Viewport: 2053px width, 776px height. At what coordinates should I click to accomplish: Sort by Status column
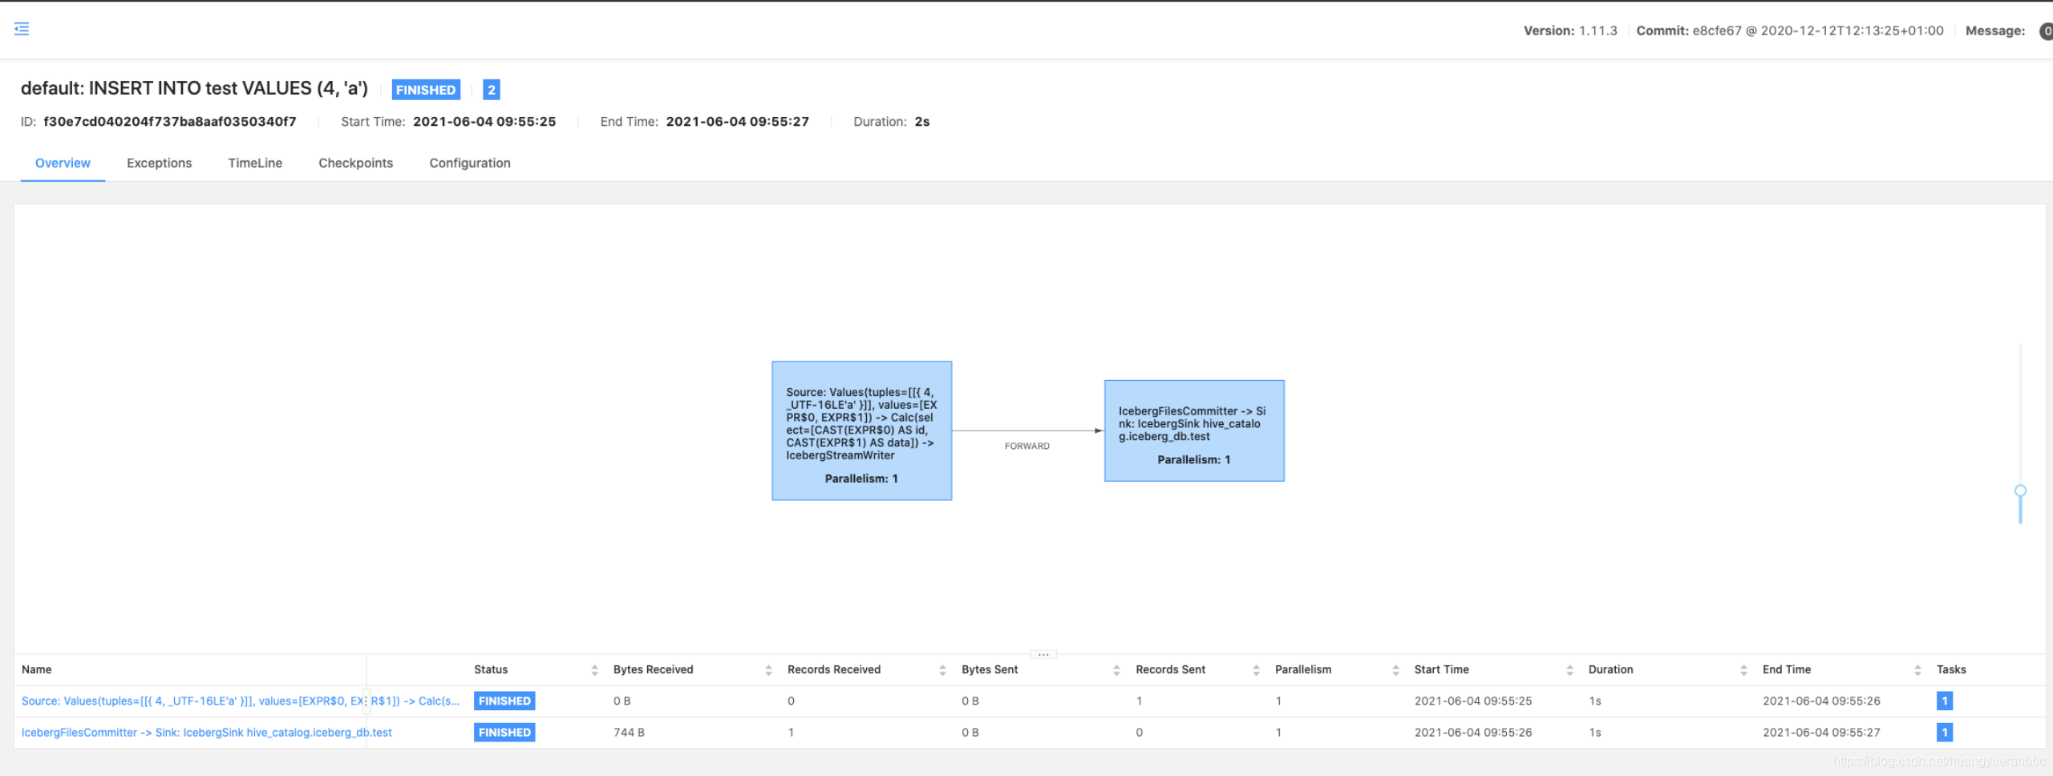[x=594, y=670]
